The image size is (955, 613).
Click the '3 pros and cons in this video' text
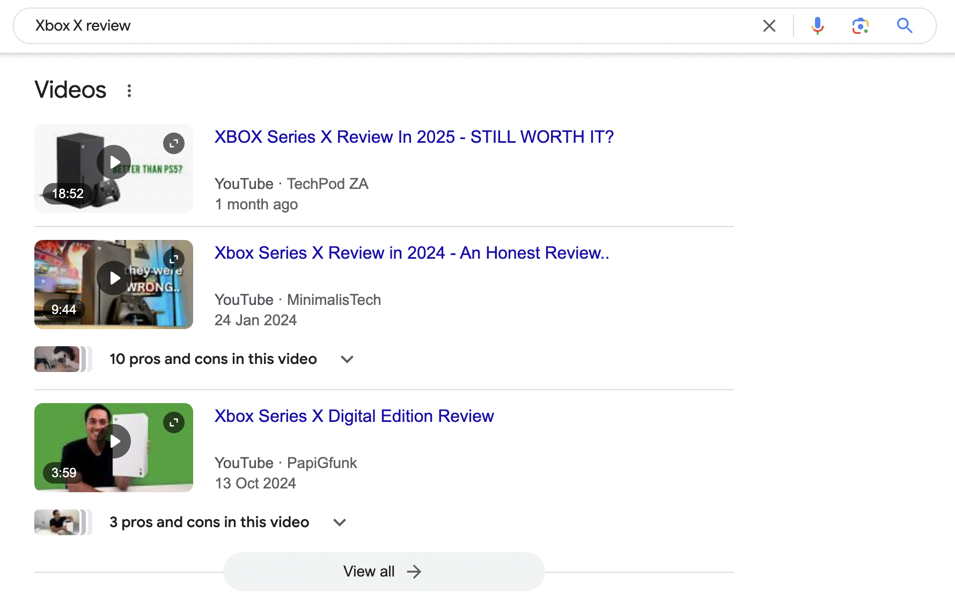(x=209, y=522)
